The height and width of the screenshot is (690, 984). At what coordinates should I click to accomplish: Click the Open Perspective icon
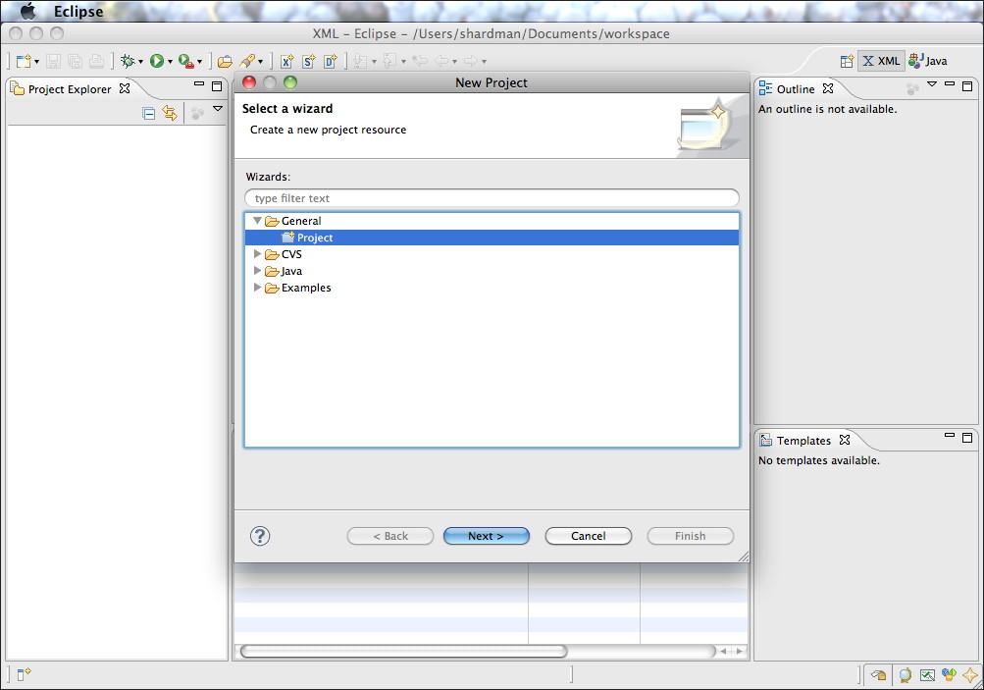847,61
